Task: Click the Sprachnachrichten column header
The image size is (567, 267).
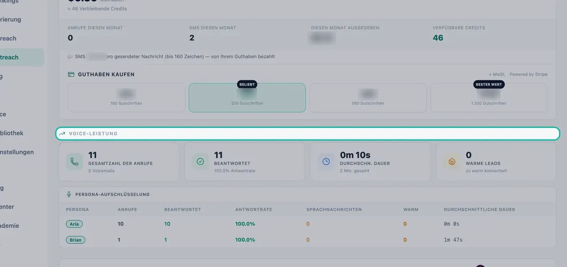Action: pyautogui.click(x=334, y=209)
